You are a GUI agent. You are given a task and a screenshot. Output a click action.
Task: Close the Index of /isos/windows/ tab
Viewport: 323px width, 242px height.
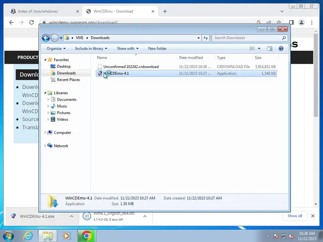78,11
